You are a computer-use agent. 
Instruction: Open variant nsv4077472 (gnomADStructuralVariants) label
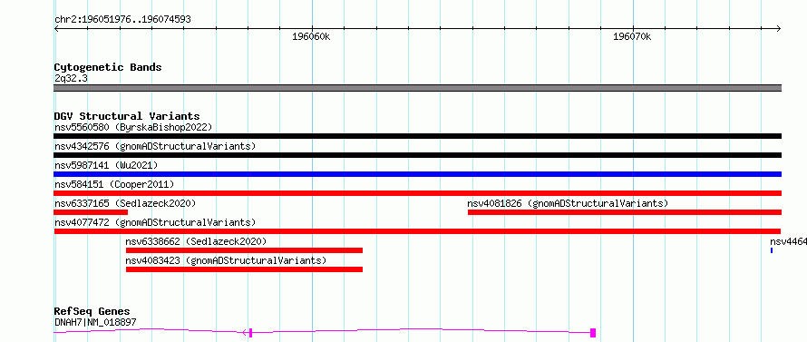155,222
